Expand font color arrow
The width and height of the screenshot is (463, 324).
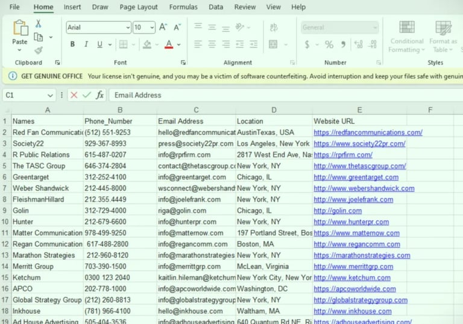[179, 45]
